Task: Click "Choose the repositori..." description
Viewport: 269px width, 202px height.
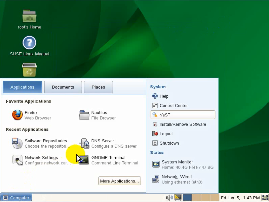Action: (x=47, y=146)
